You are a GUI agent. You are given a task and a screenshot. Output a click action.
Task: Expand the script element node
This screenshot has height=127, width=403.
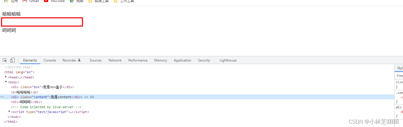click(10, 112)
